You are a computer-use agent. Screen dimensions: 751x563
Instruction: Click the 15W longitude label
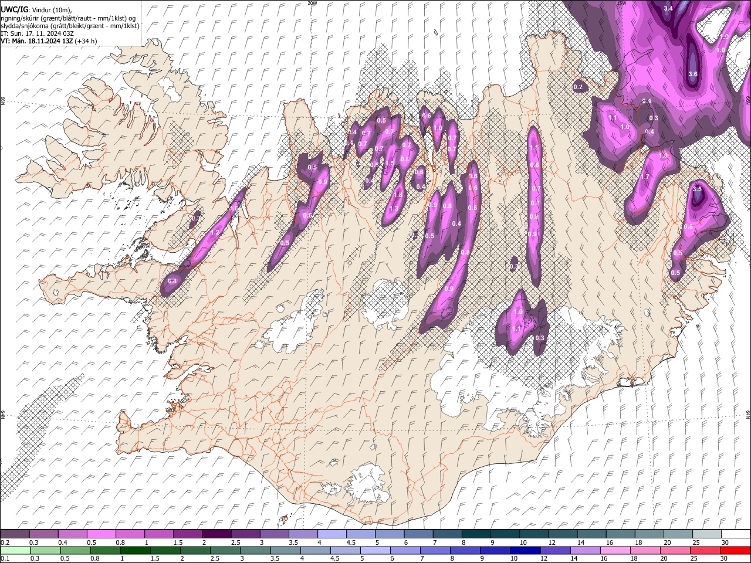pos(621,3)
